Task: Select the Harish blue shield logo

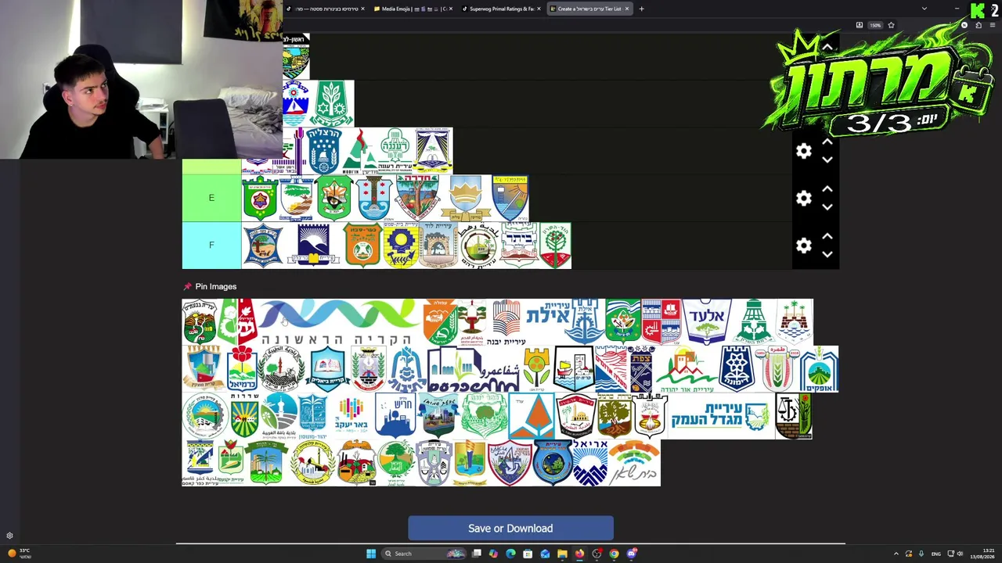Action: pyautogui.click(x=395, y=416)
